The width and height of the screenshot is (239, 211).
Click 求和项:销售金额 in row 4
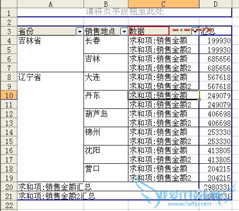(164, 40)
